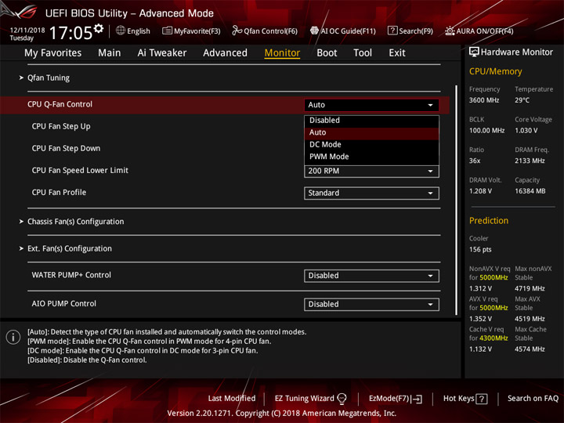Click Last Modified in footer
564x423 pixels.
pyautogui.click(x=232, y=399)
